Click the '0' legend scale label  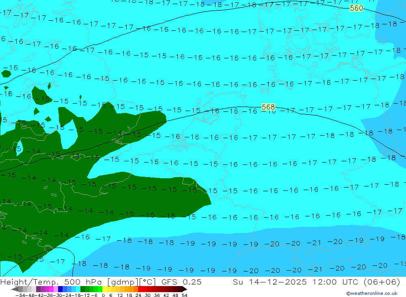103,295
